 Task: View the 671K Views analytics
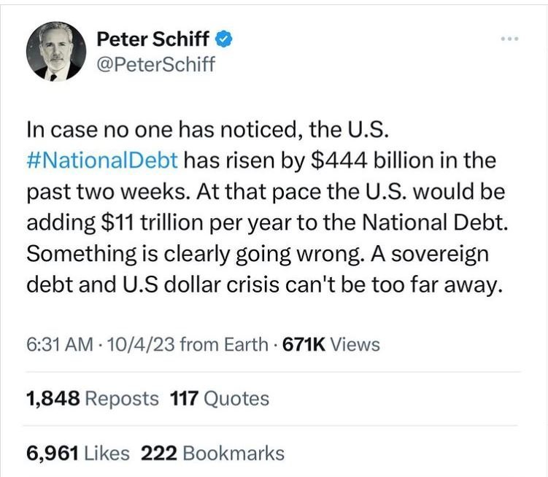(x=331, y=344)
